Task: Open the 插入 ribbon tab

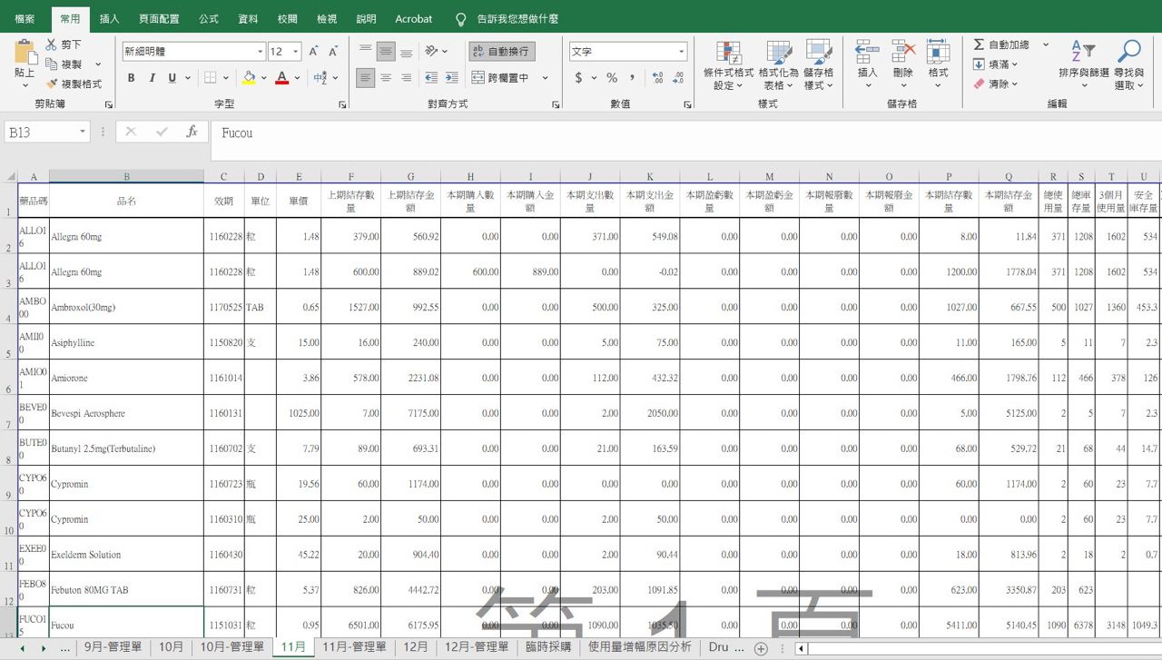Action: [x=109, y=19]
